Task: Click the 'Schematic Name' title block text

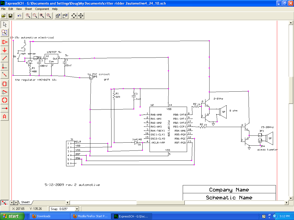Action: click(x=229, y=198)
